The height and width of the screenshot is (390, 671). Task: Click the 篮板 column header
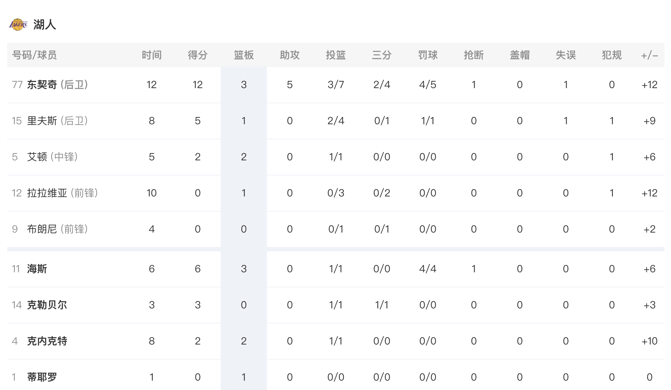244,55
